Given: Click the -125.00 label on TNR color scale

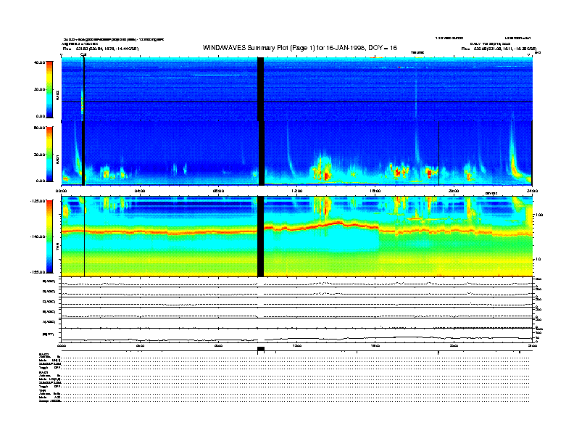Looking at the screenshot, I should [x=38, y=200].
